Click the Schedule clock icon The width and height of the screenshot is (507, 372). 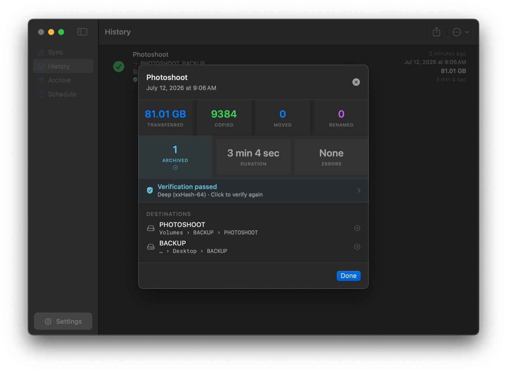point(41,94)
